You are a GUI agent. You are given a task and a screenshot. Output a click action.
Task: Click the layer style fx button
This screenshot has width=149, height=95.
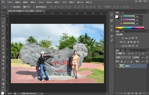coord(125,93)
